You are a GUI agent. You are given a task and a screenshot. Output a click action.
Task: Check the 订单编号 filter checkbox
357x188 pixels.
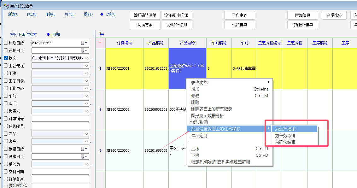(x=6, y=119)
